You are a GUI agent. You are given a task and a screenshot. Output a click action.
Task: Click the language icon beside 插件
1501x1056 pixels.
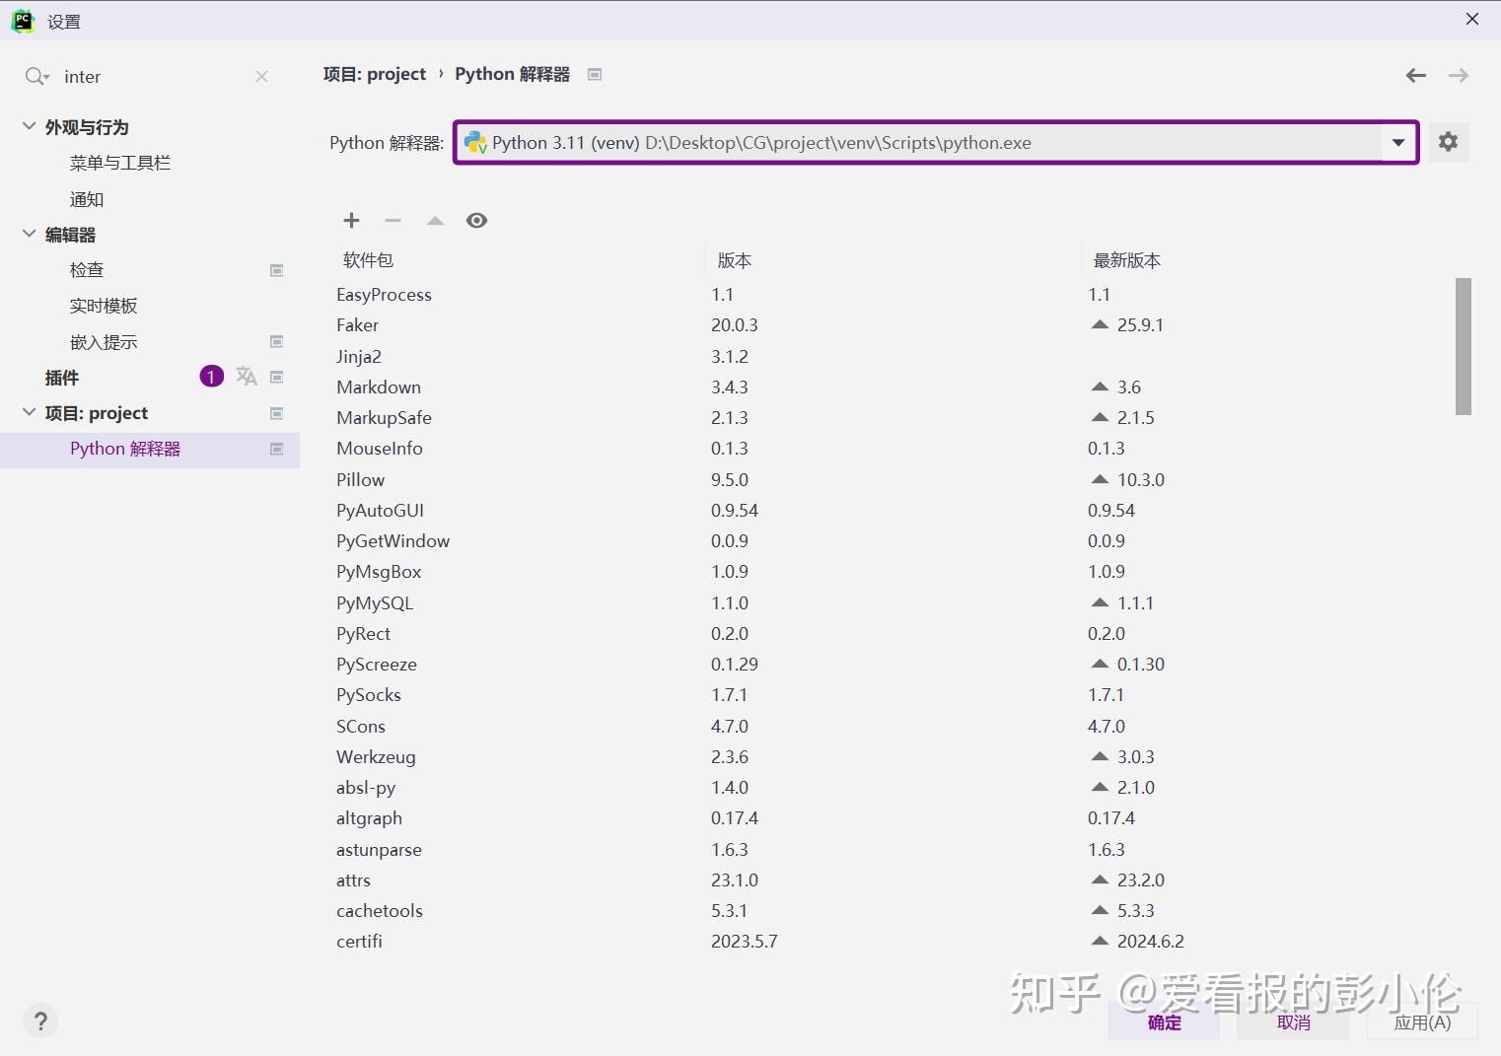pyautogui.click(x=247, y=377)
